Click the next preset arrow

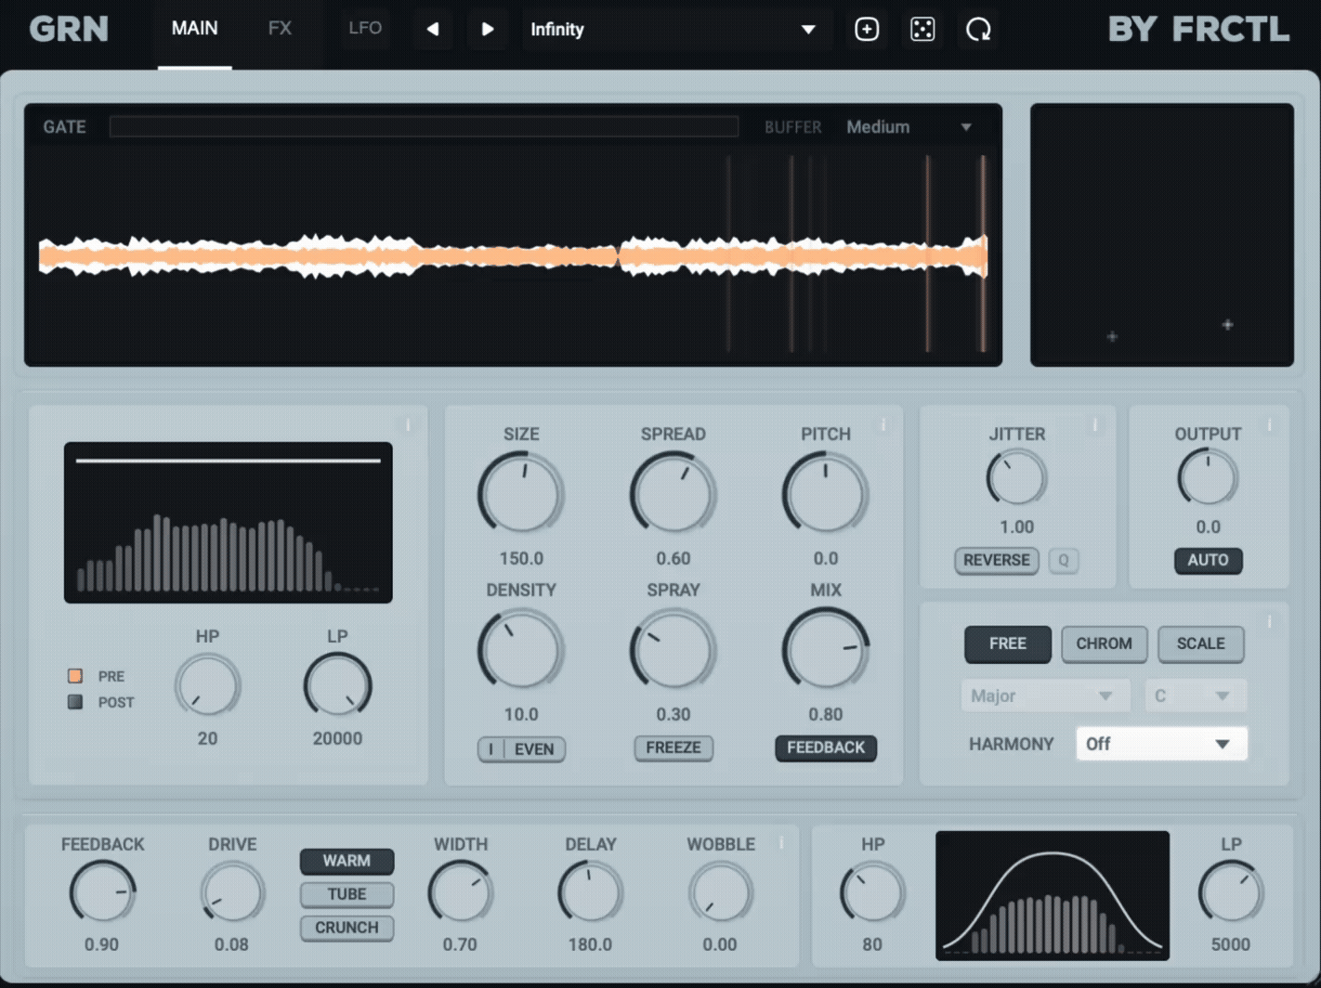coord(487,30)
